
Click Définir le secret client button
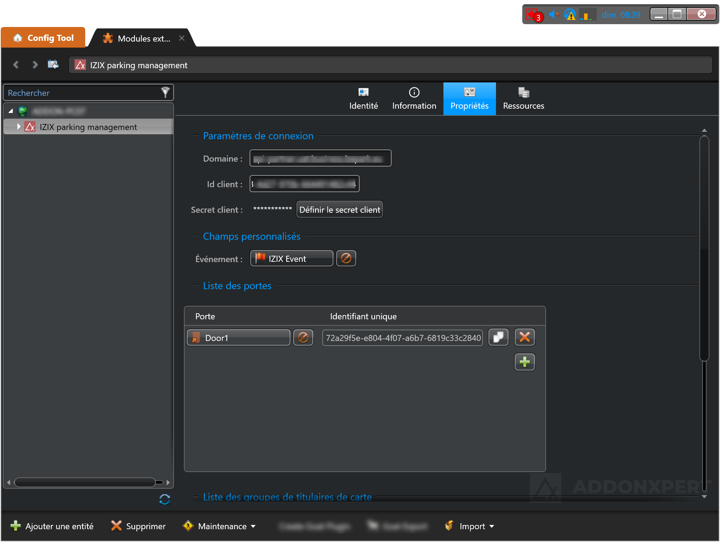[x=339, y=210]
